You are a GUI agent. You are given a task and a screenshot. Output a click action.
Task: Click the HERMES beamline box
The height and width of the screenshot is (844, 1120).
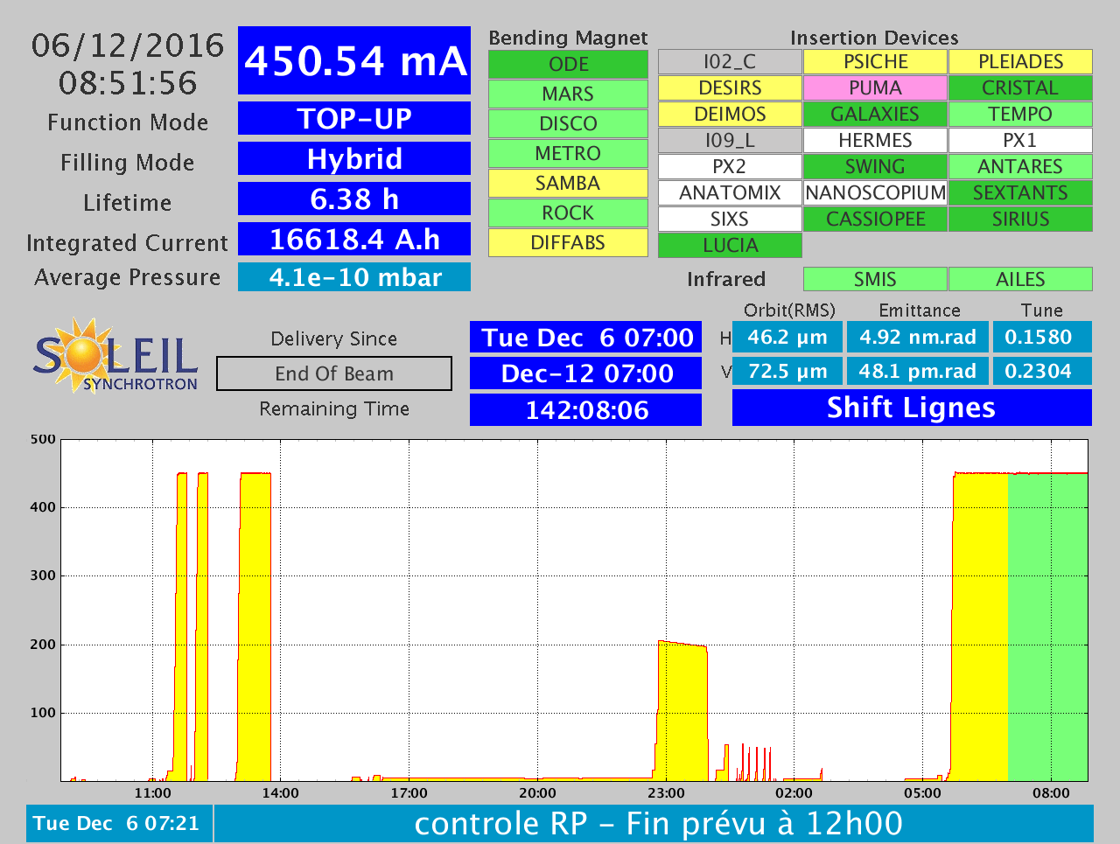(x=875, y=141)
